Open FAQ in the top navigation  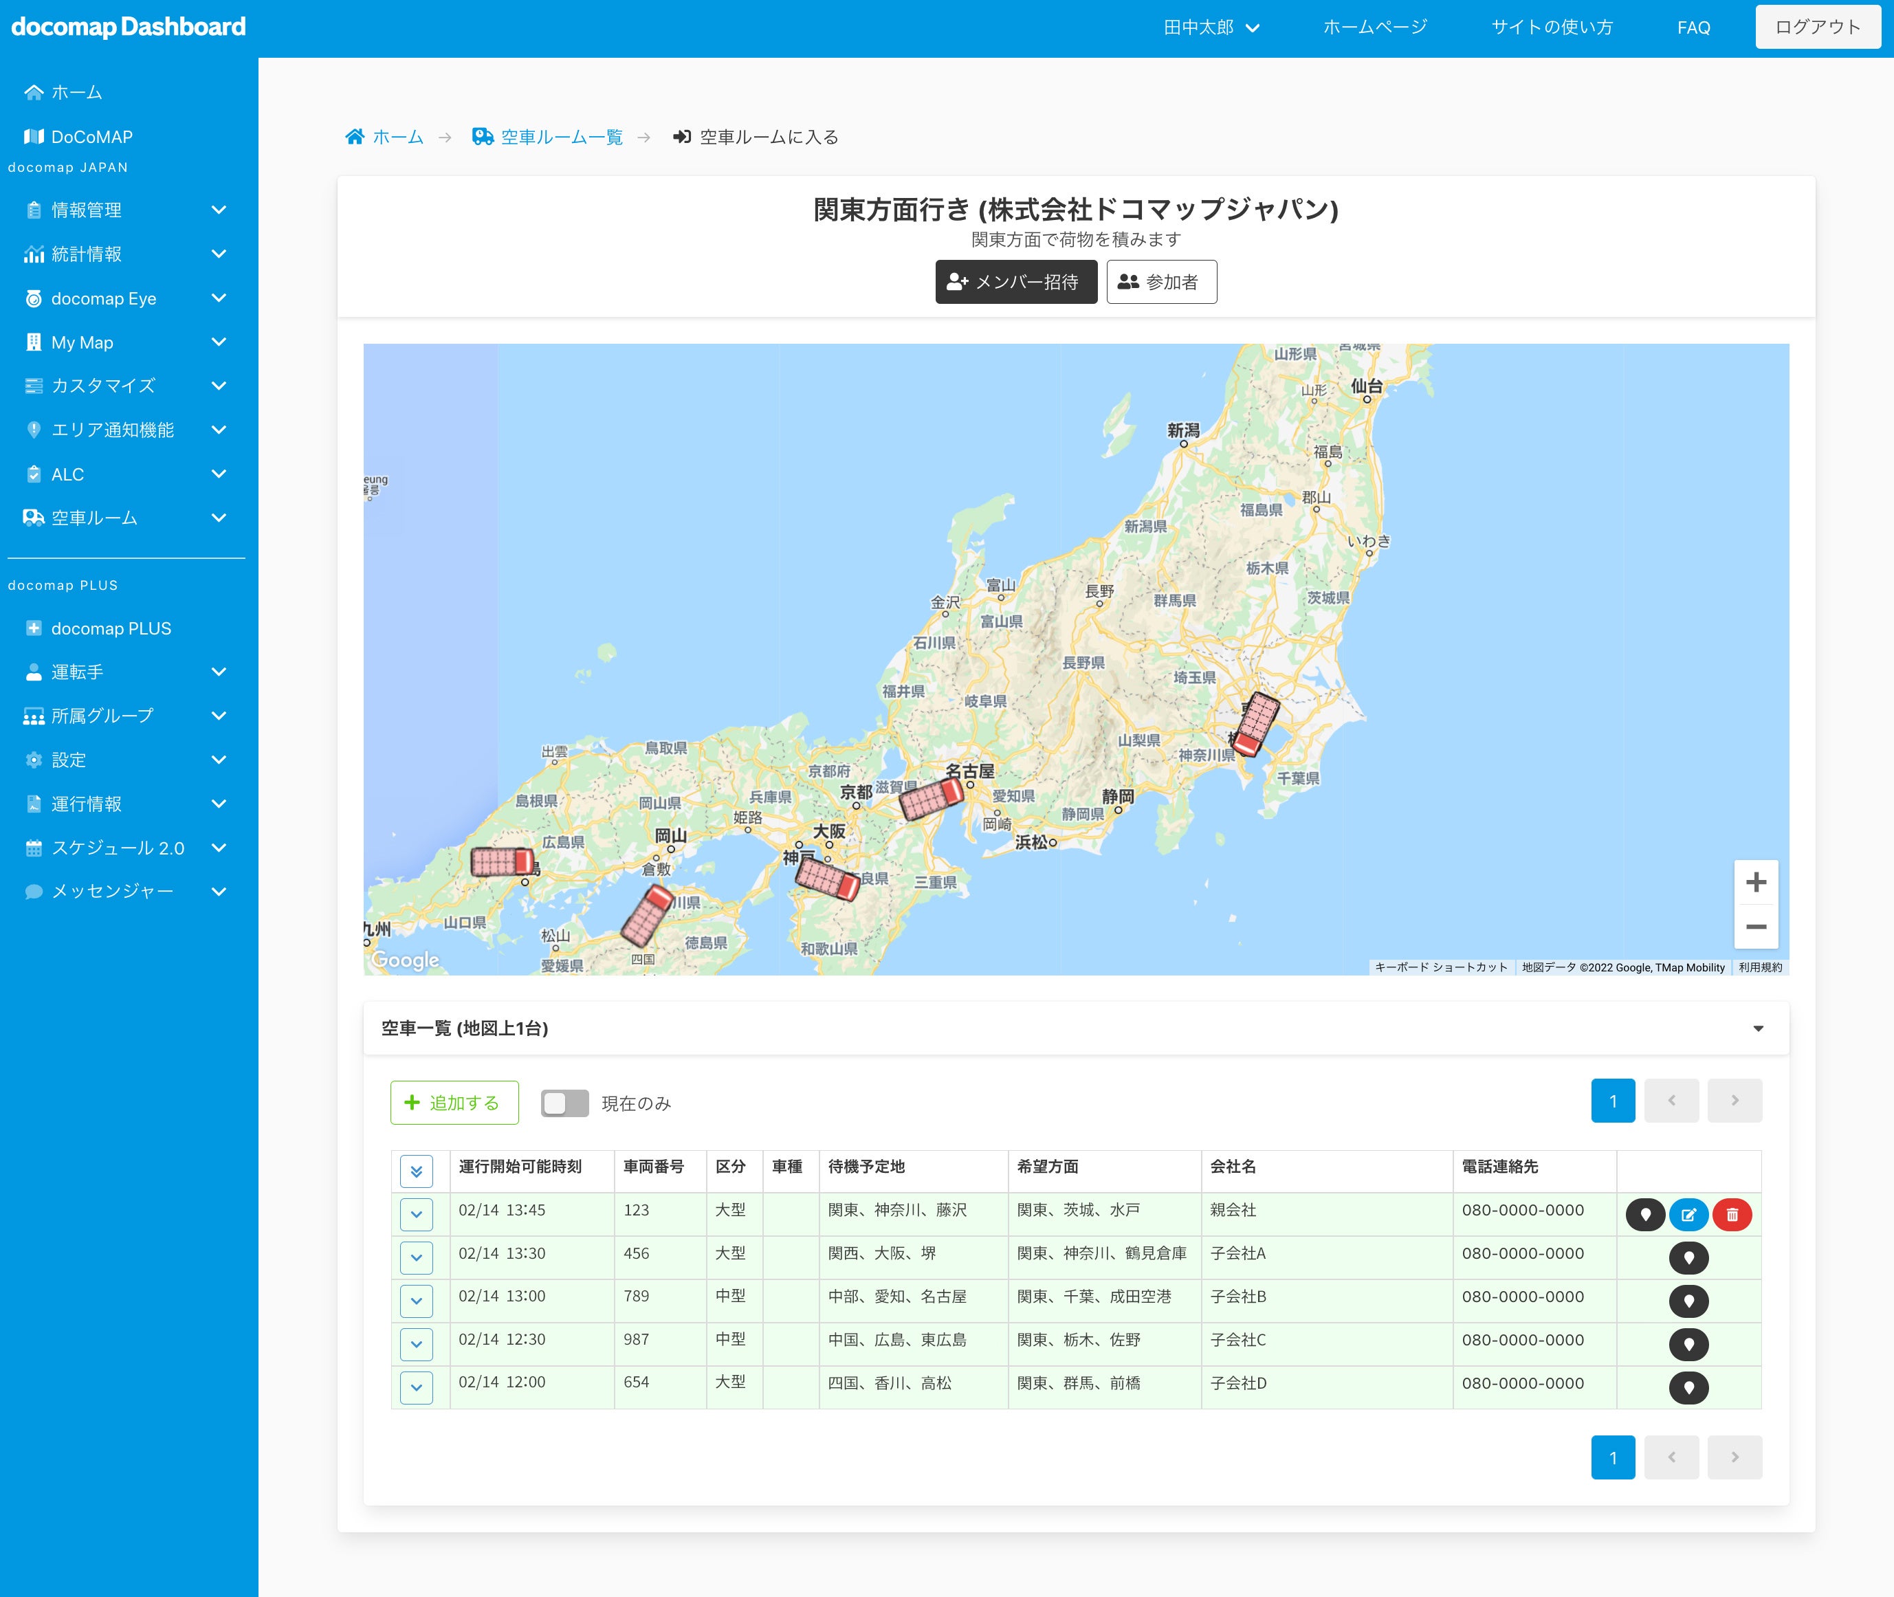(1693, 27)
